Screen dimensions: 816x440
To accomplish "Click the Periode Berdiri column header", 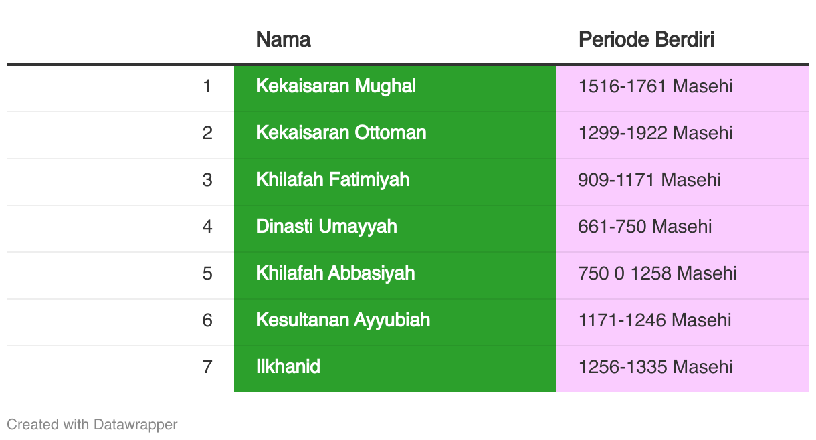I will (x=646, y=39).
